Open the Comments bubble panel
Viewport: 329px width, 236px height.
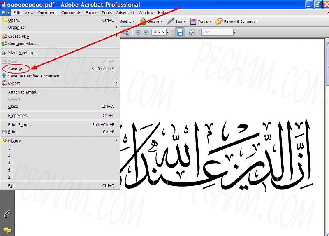[x=7, y=230]
